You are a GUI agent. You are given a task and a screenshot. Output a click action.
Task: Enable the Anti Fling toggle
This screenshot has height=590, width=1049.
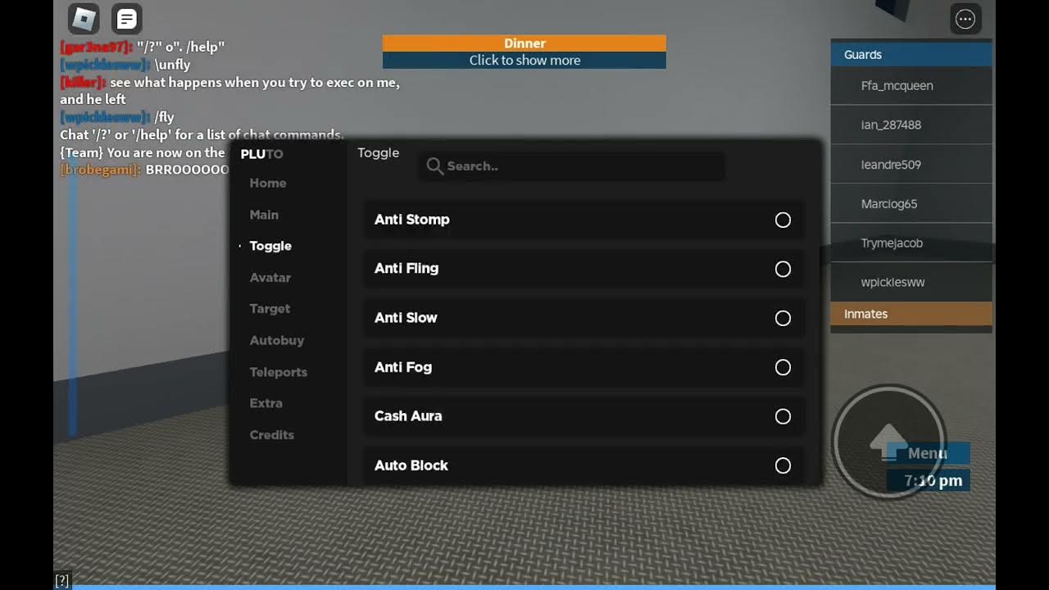coord(783,269)
